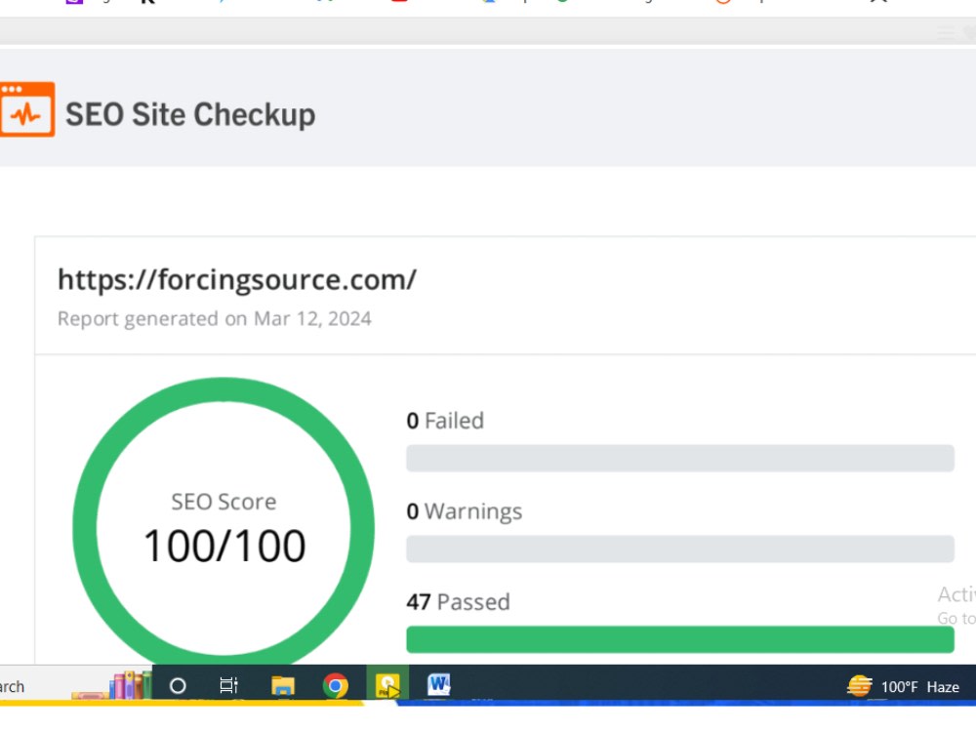Open Task View in the taskbar
Screen dimensions: 976x732
[x=229, y=686]
